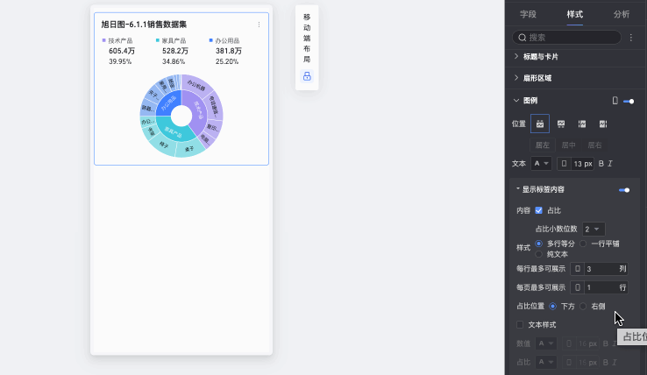Click the 家具产品 legend item

(171, 40)
